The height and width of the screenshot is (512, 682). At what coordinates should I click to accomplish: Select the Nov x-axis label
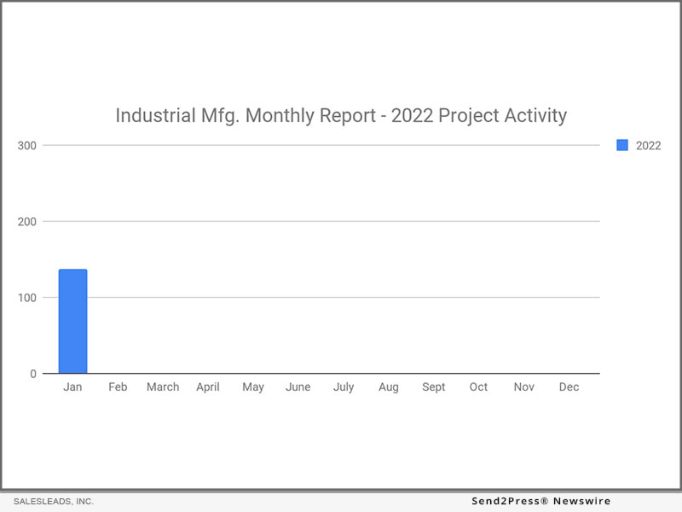524,387
